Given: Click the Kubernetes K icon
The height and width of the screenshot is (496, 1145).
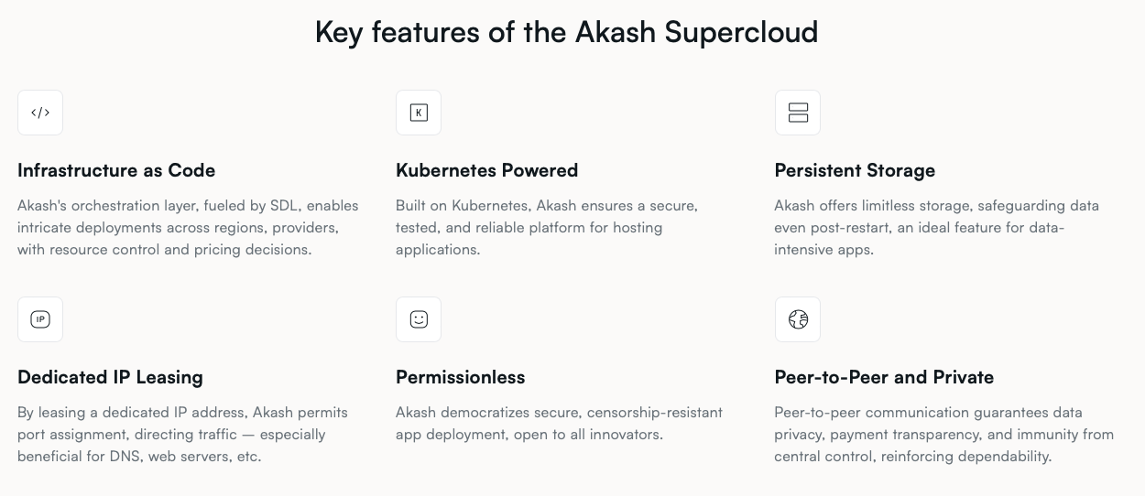Looking at the screenshot, I should 419,113.
